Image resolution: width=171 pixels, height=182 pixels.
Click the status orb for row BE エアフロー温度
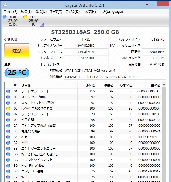pos(8,171)
